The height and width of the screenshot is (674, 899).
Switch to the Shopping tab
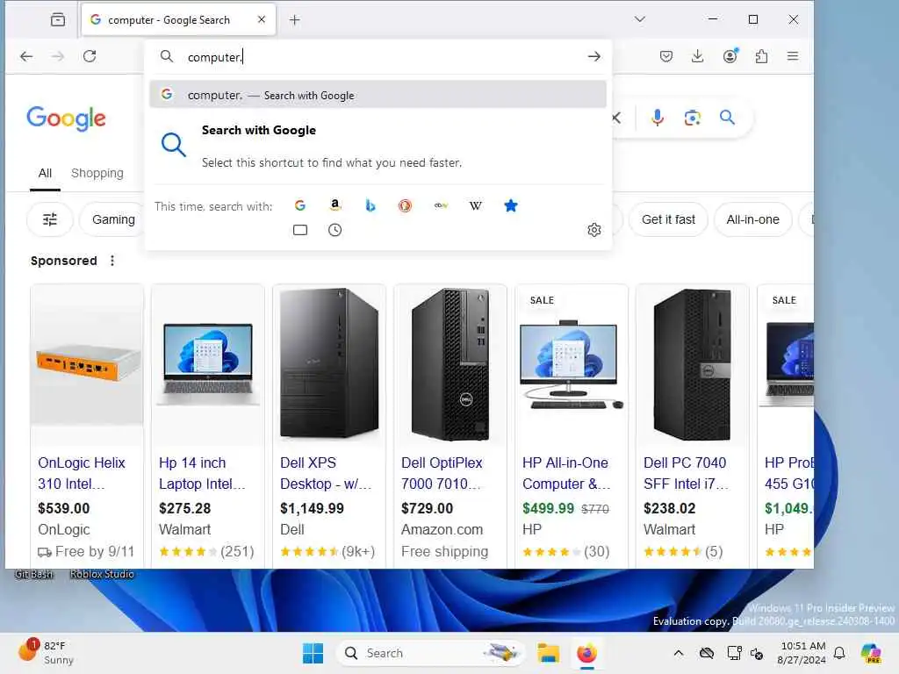[97, 173]
